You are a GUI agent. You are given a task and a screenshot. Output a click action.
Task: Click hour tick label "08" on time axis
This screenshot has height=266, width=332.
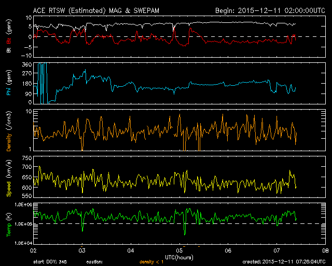(325, 250)
